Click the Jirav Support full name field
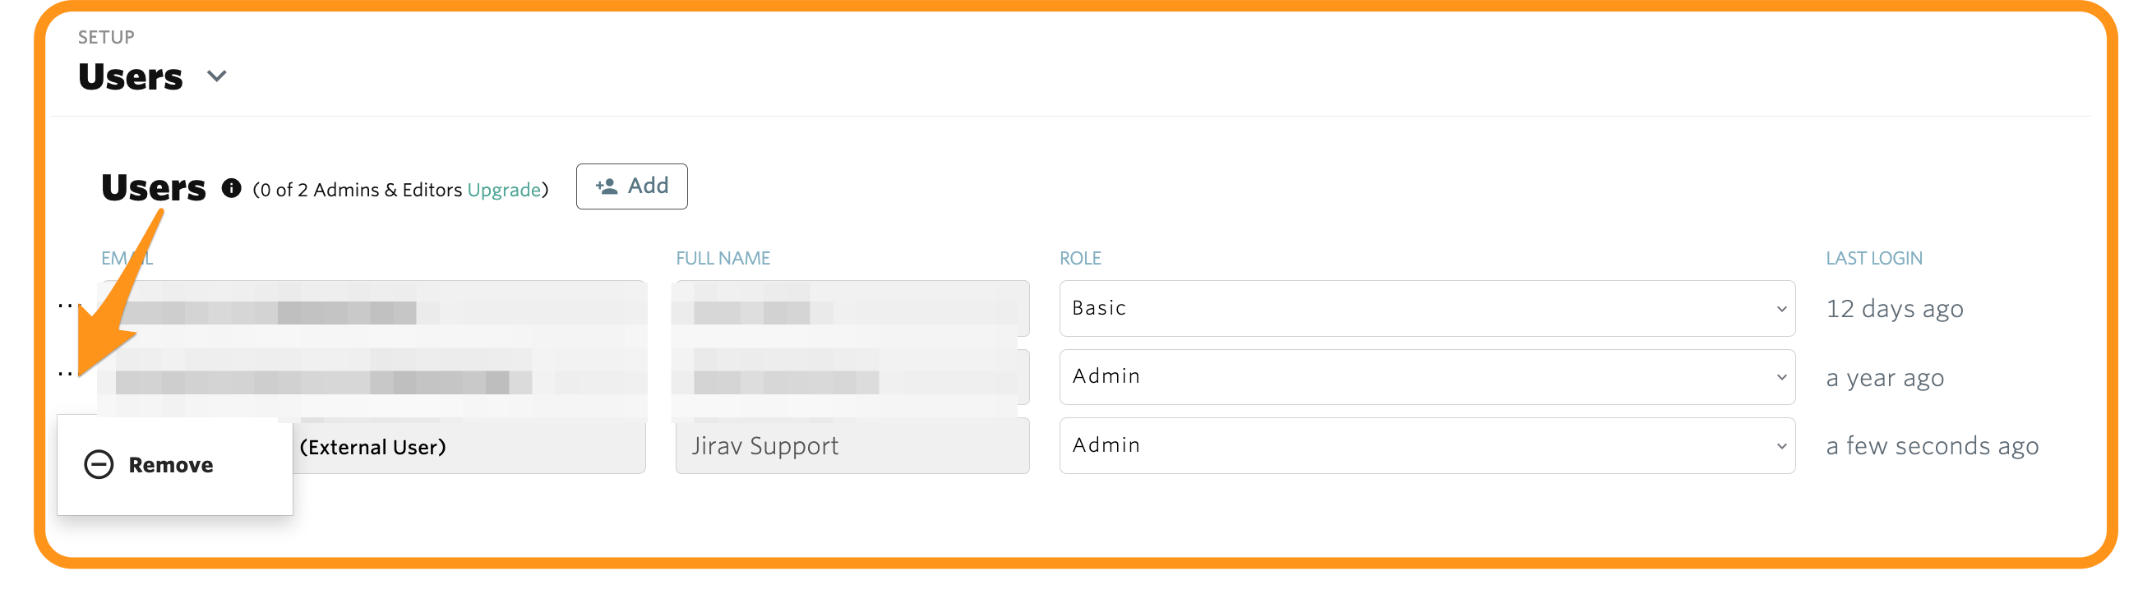 click(x=852, y=445)
